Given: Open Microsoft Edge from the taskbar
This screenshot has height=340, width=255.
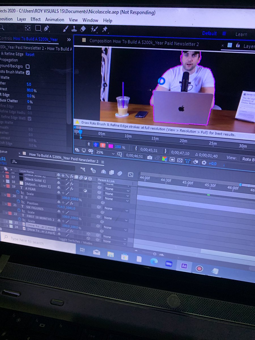Looking at the screenshot, I should click(x=154, y=262).
